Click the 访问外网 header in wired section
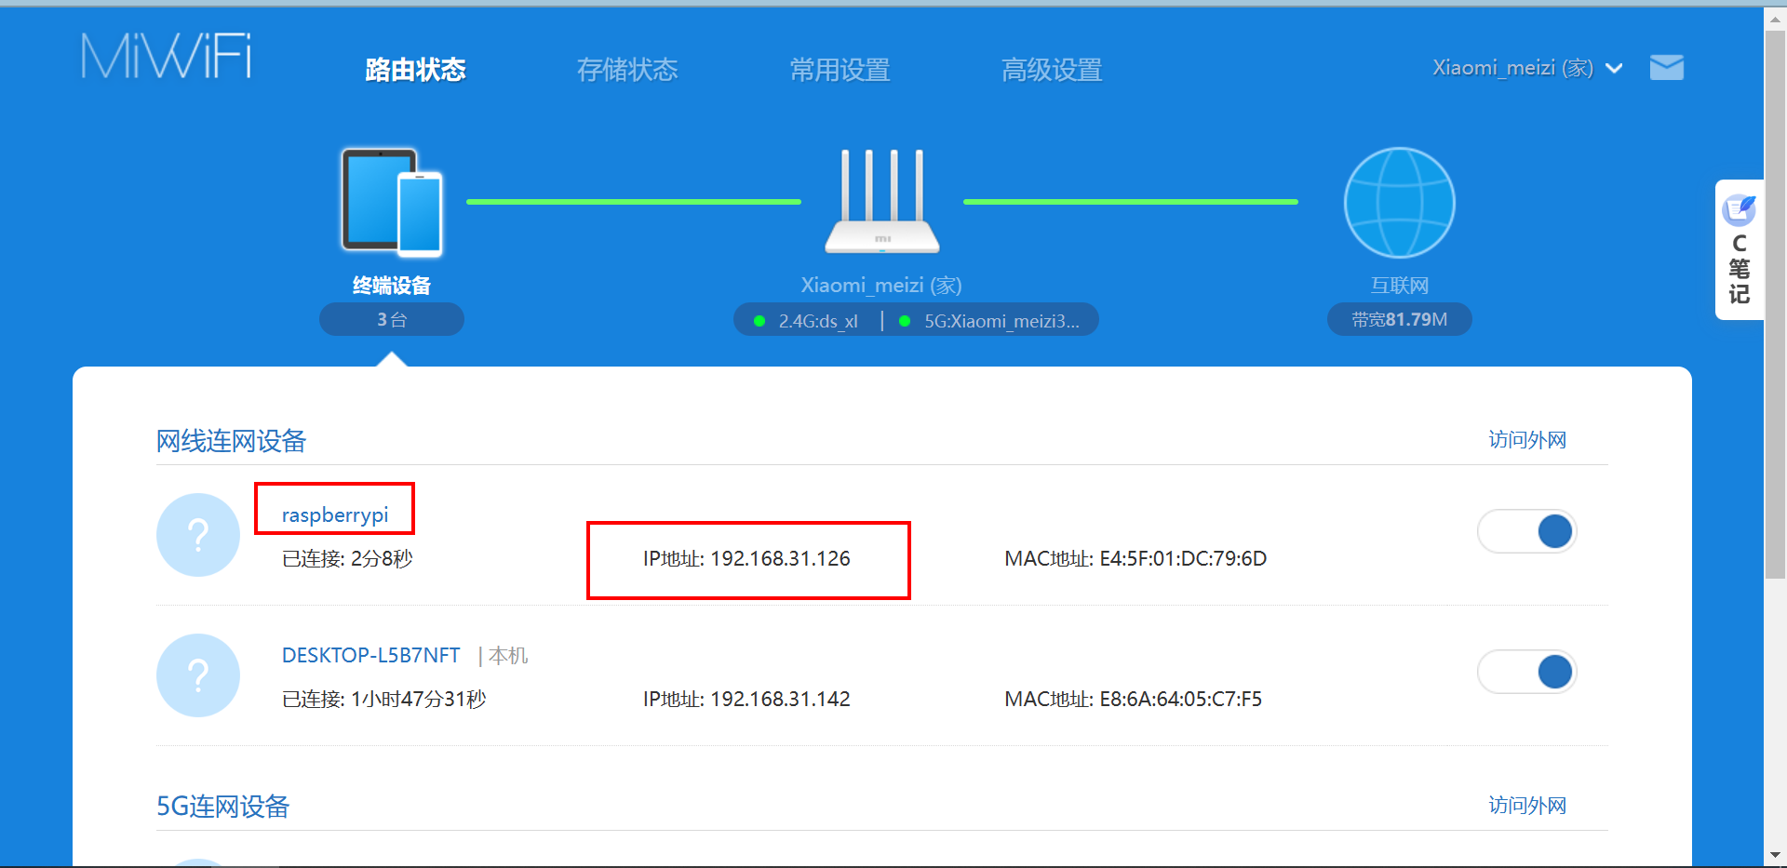This screenshot has height=868, width=1787. coord(1527,439)
